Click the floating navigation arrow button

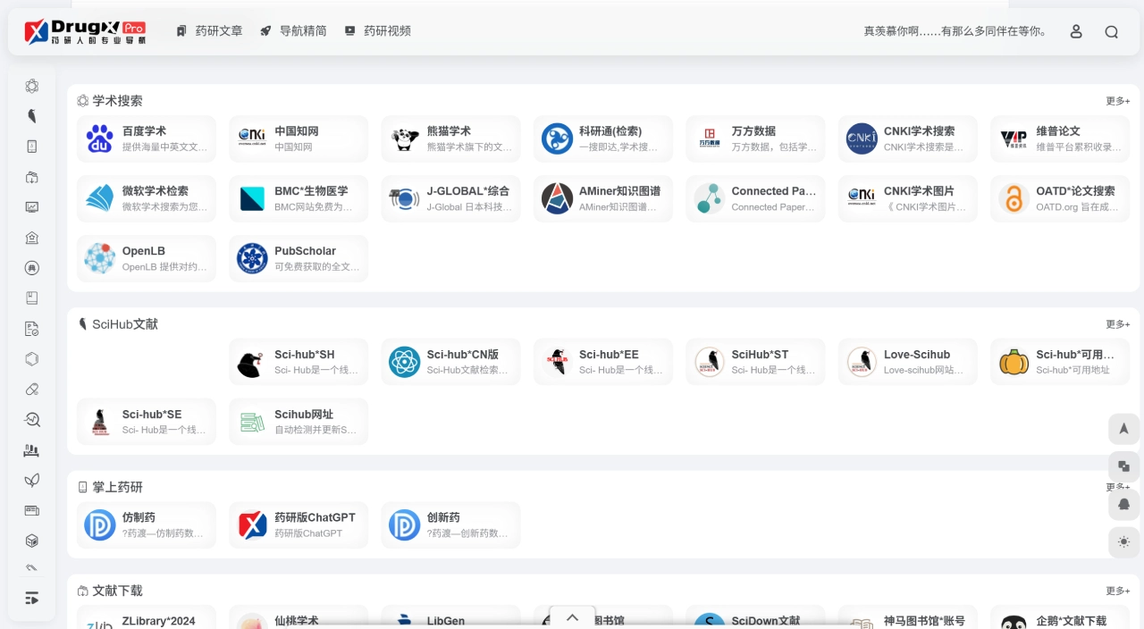[1123, 429]
